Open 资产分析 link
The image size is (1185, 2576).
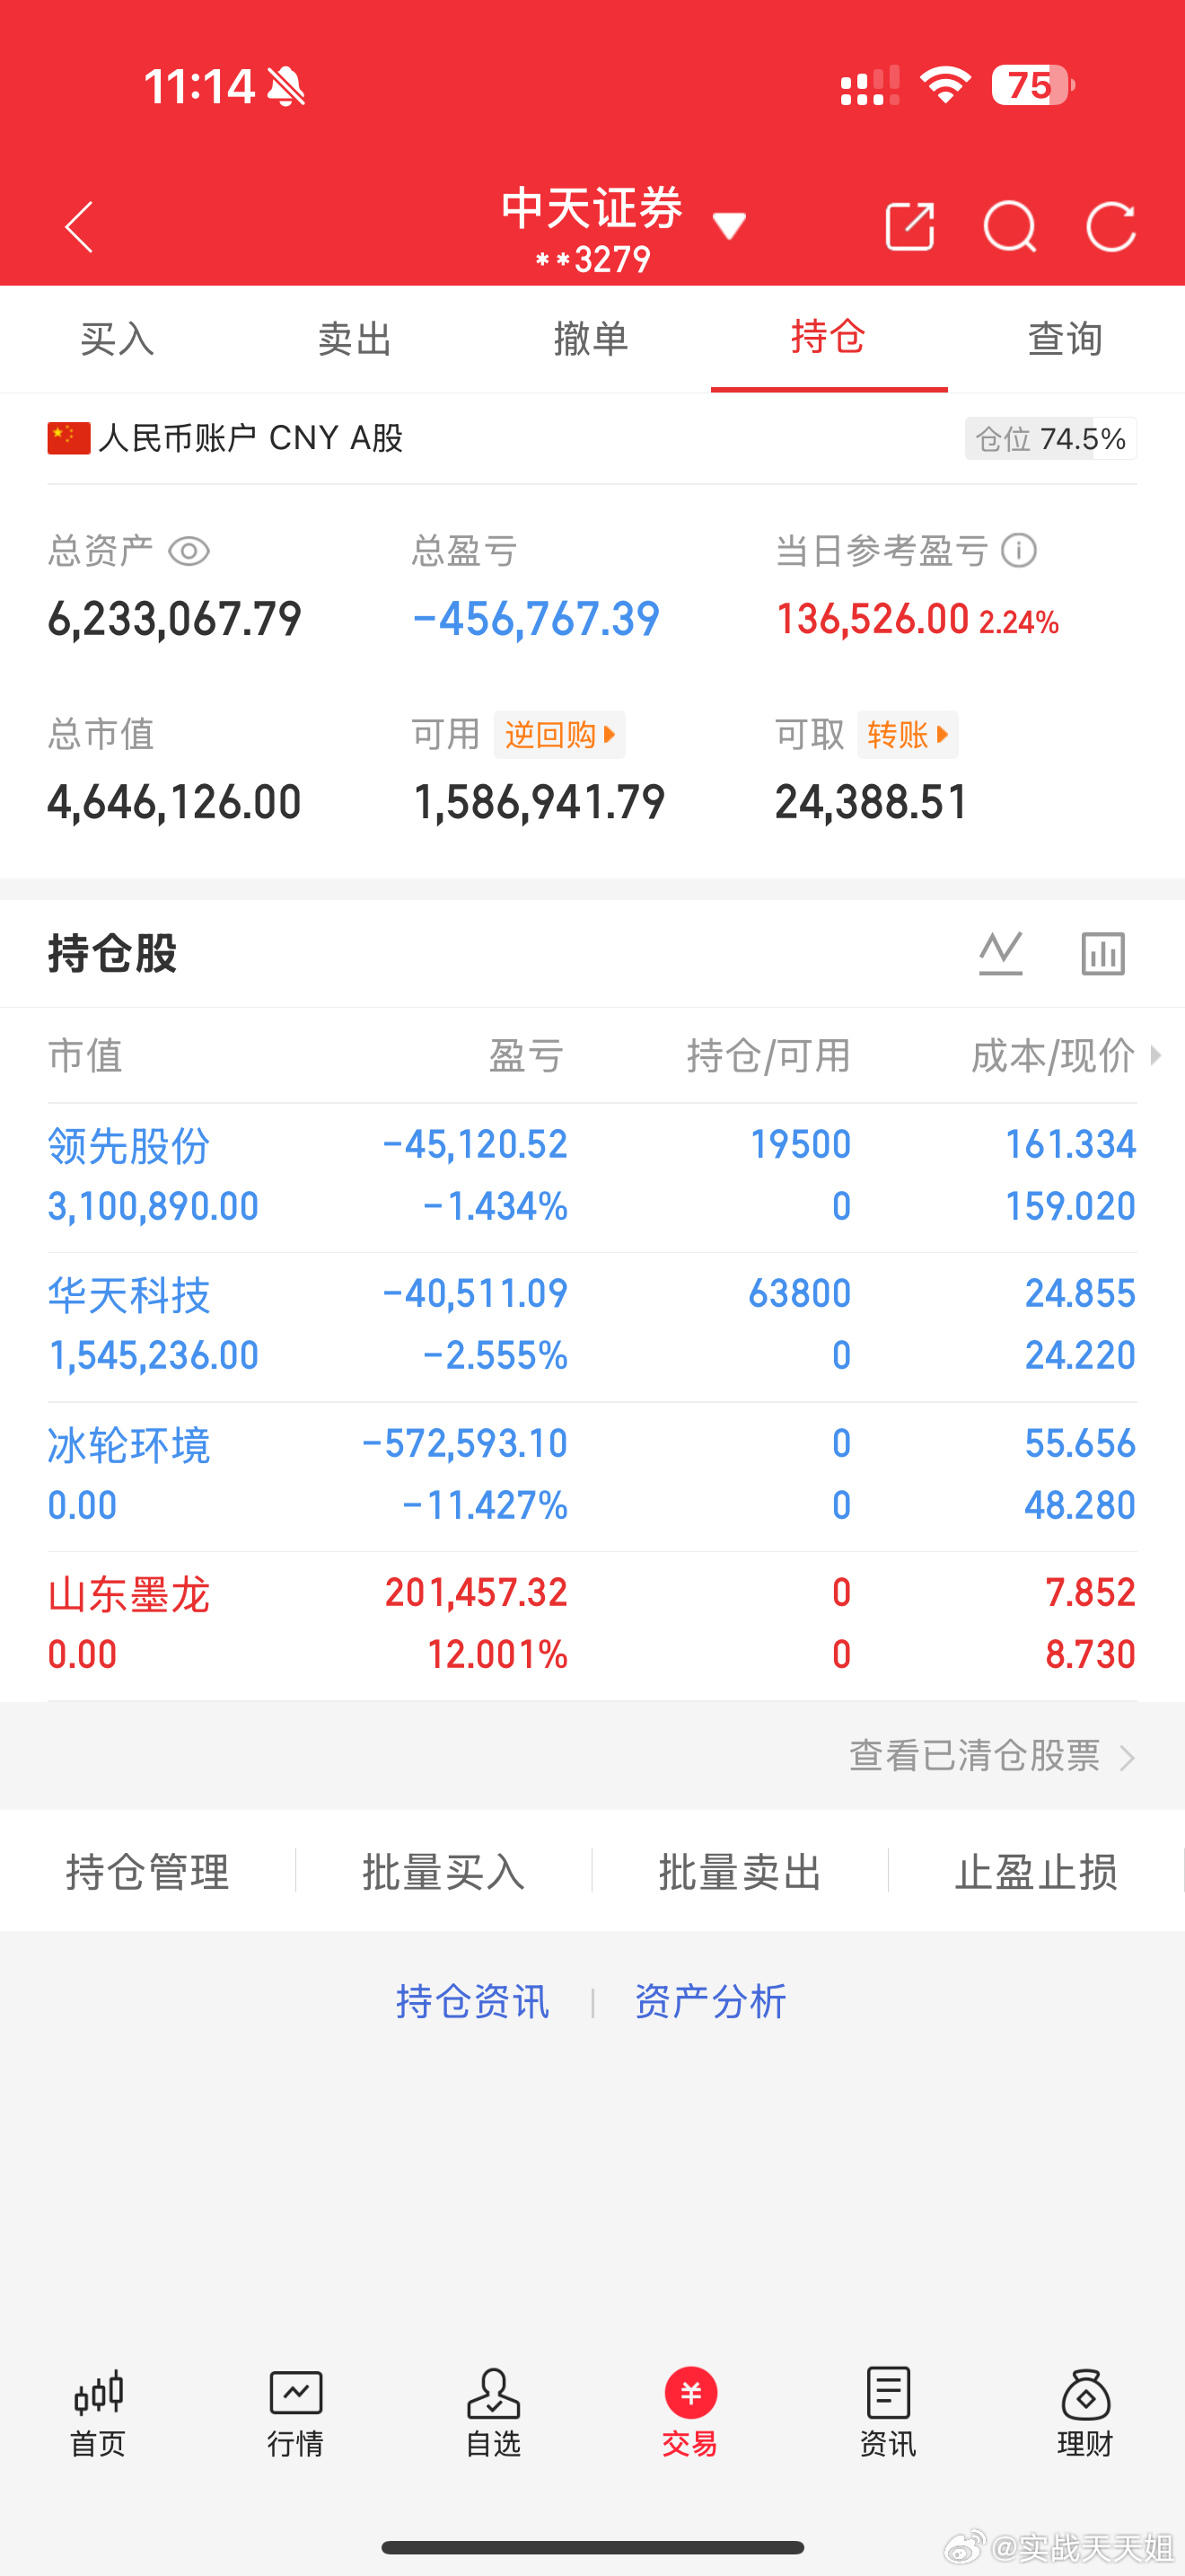pyautogui.click(x=710, y=2002)
